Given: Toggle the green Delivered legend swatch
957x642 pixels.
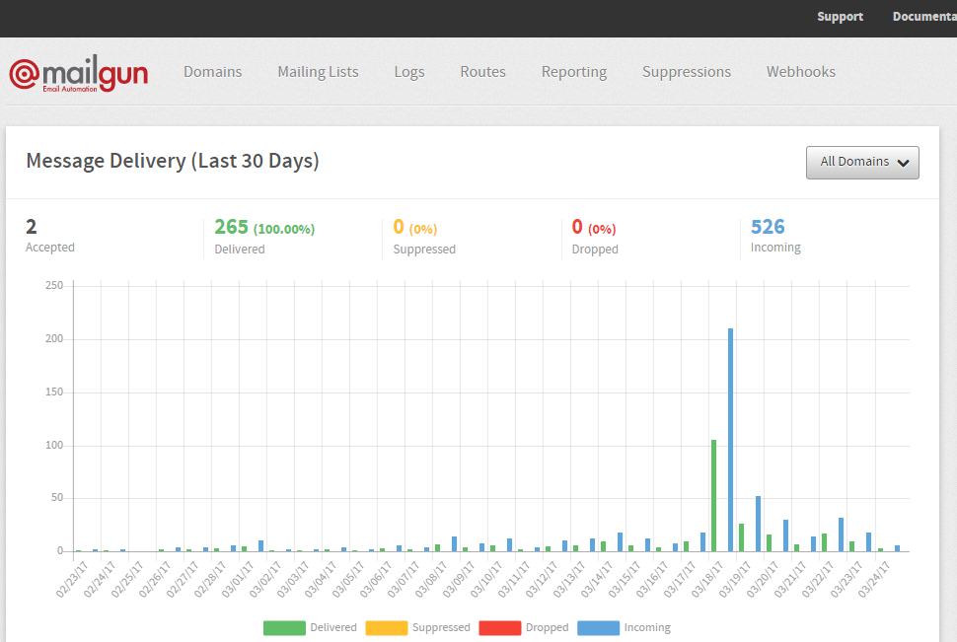Looking at the screenshot, I should (x=283, y=627).
